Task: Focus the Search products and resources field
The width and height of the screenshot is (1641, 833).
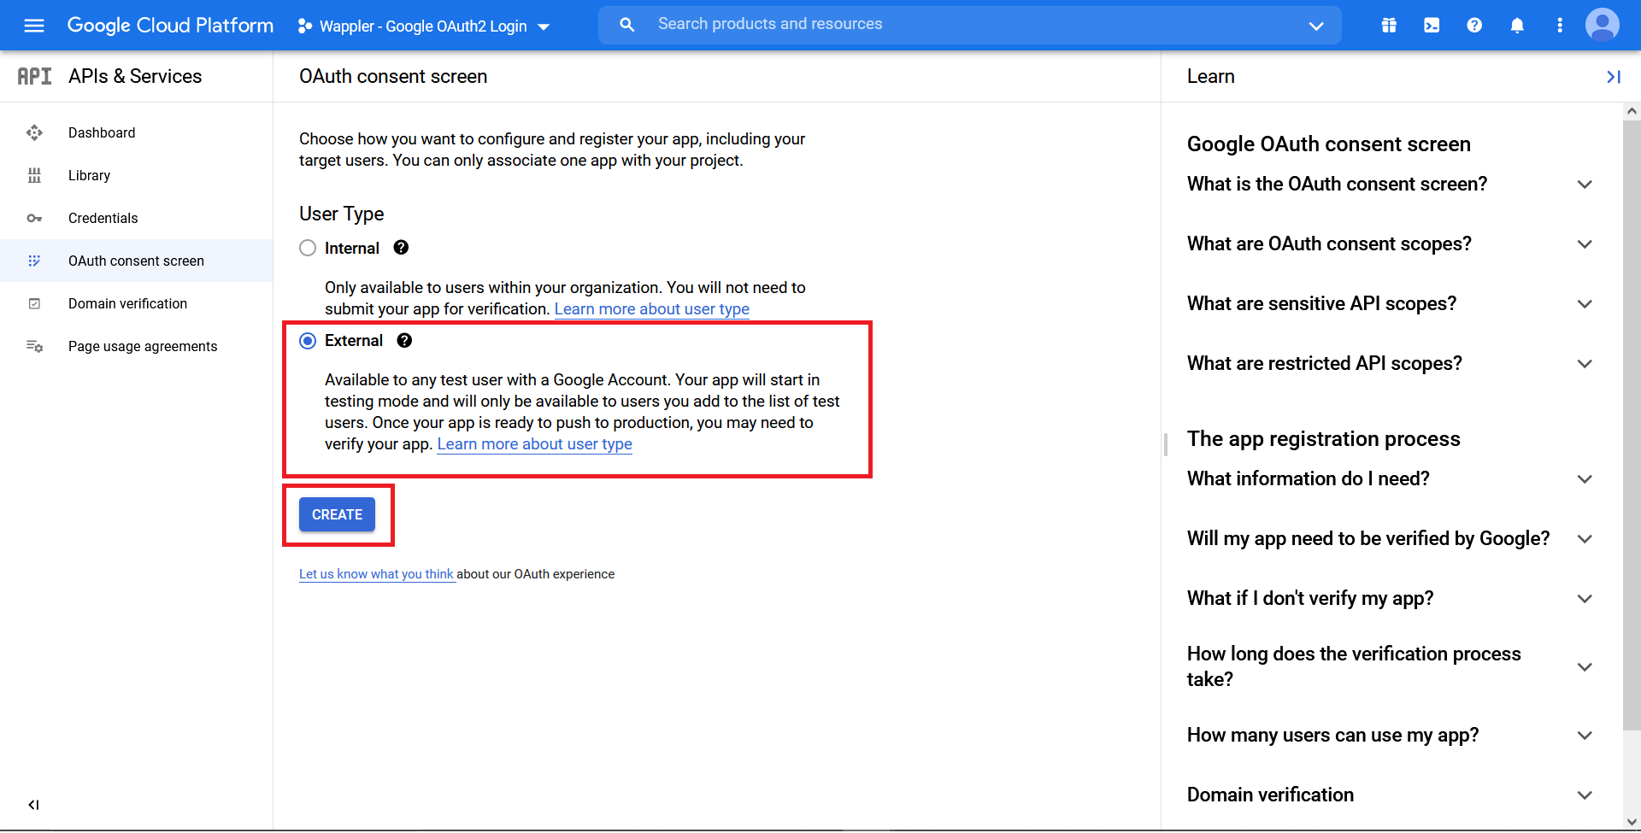Action: point(969,25)
